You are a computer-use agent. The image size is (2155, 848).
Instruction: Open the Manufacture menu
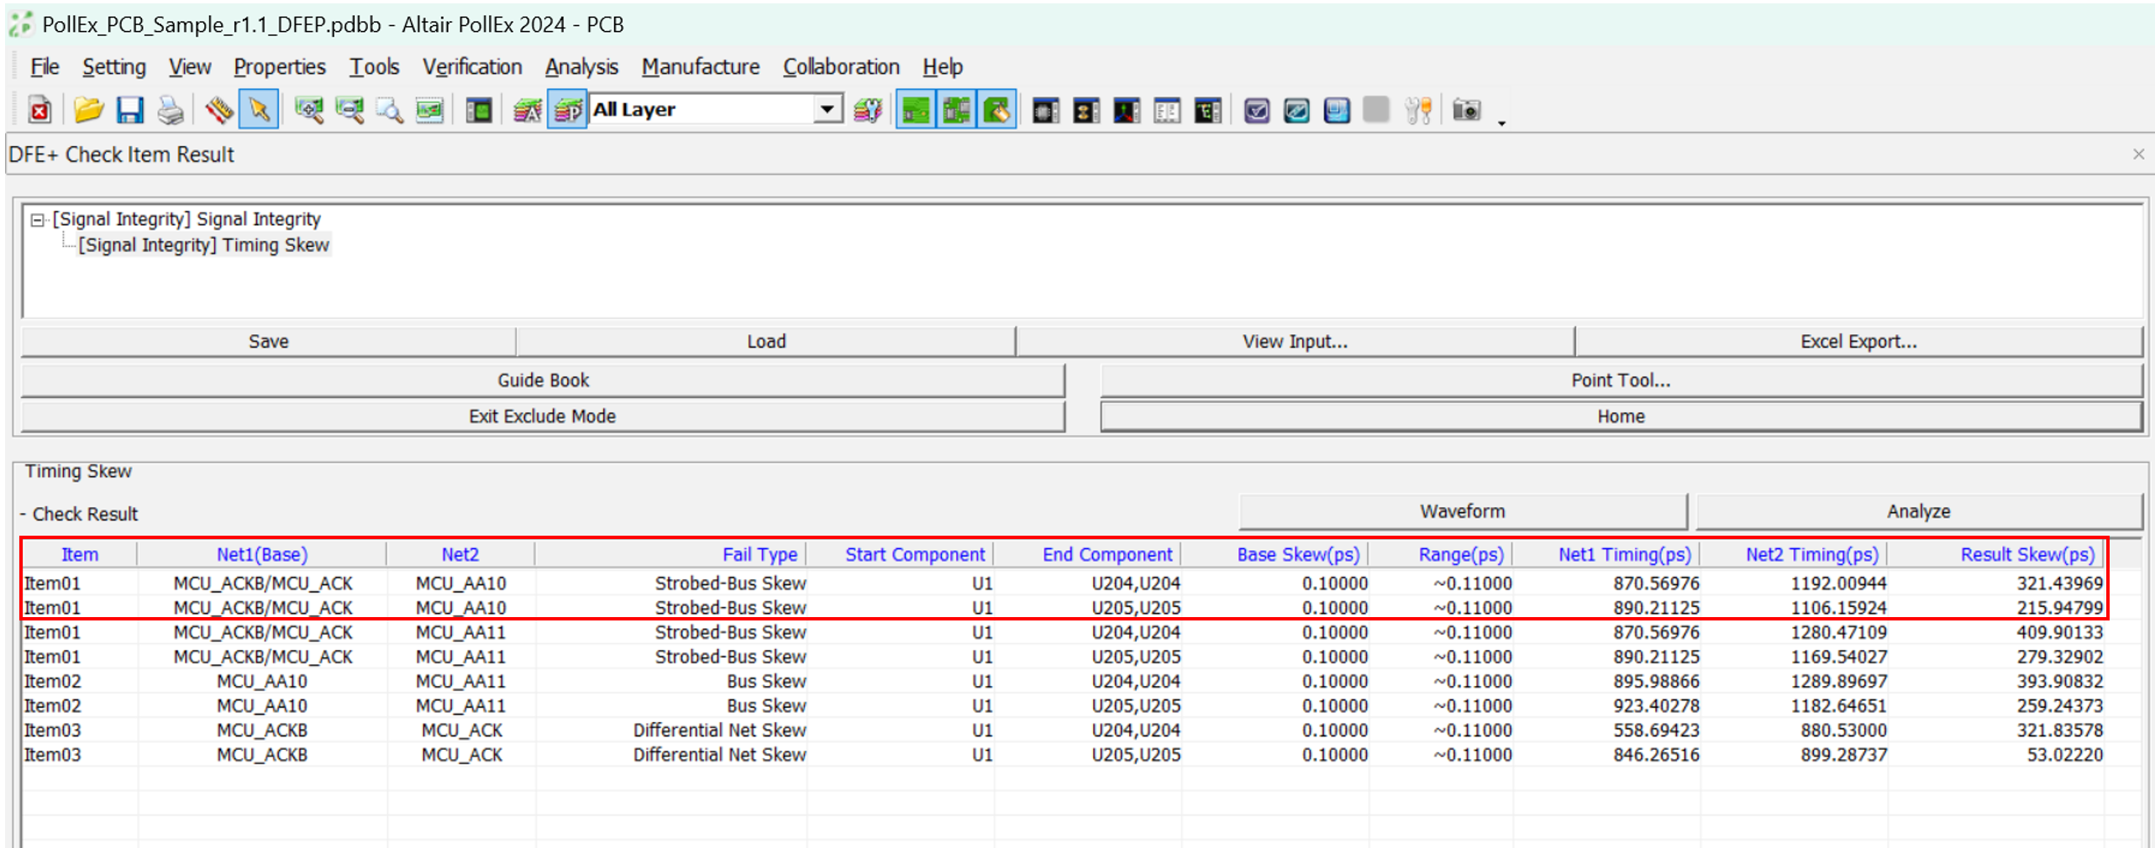coord(700,66)
